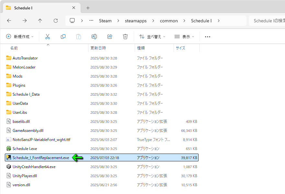Open the See more options ellipsis menu

tap(207, 37)
